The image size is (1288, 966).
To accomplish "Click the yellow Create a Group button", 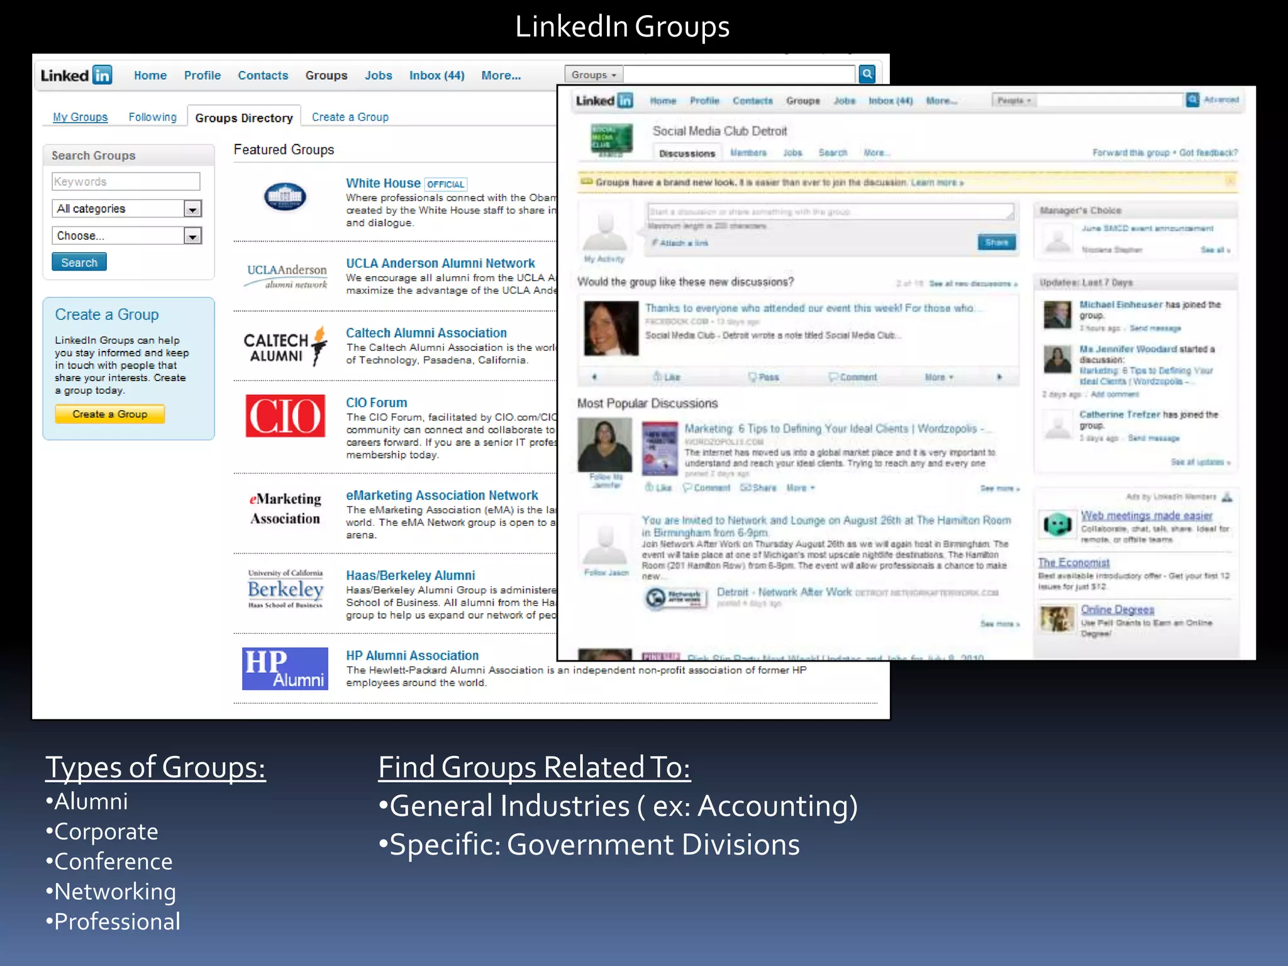I will coord(109,414).
